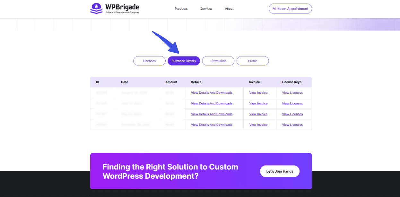Click the WPBrigade logo icon
Screen dimensions: 400x197
click(96, 9)
